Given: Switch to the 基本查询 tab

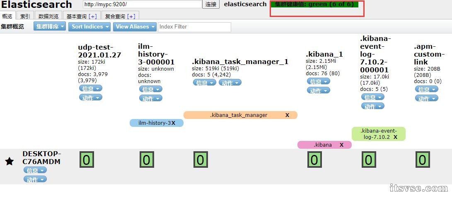Looking at the screenshot, I should [77, 17].
